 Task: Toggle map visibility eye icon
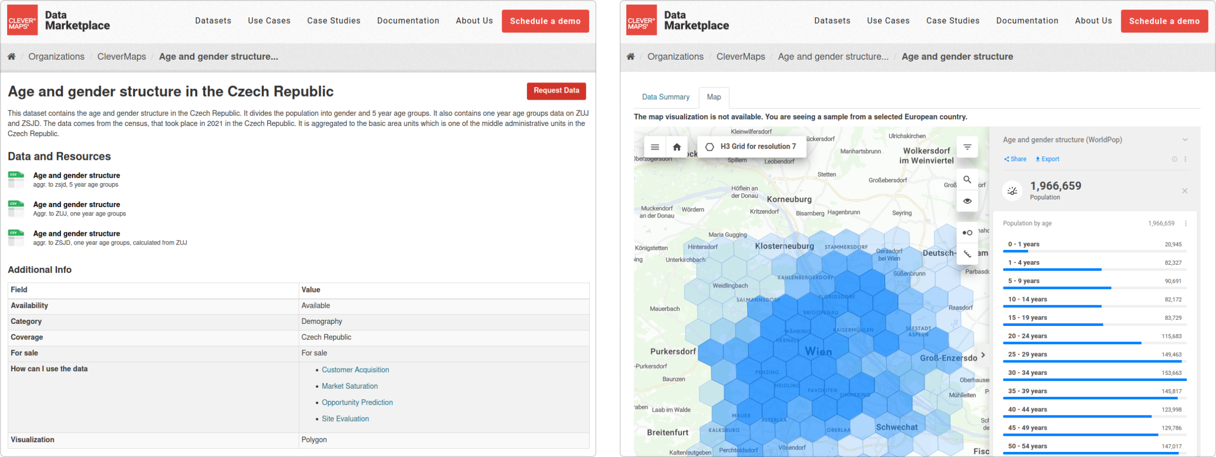click(967, 201)
